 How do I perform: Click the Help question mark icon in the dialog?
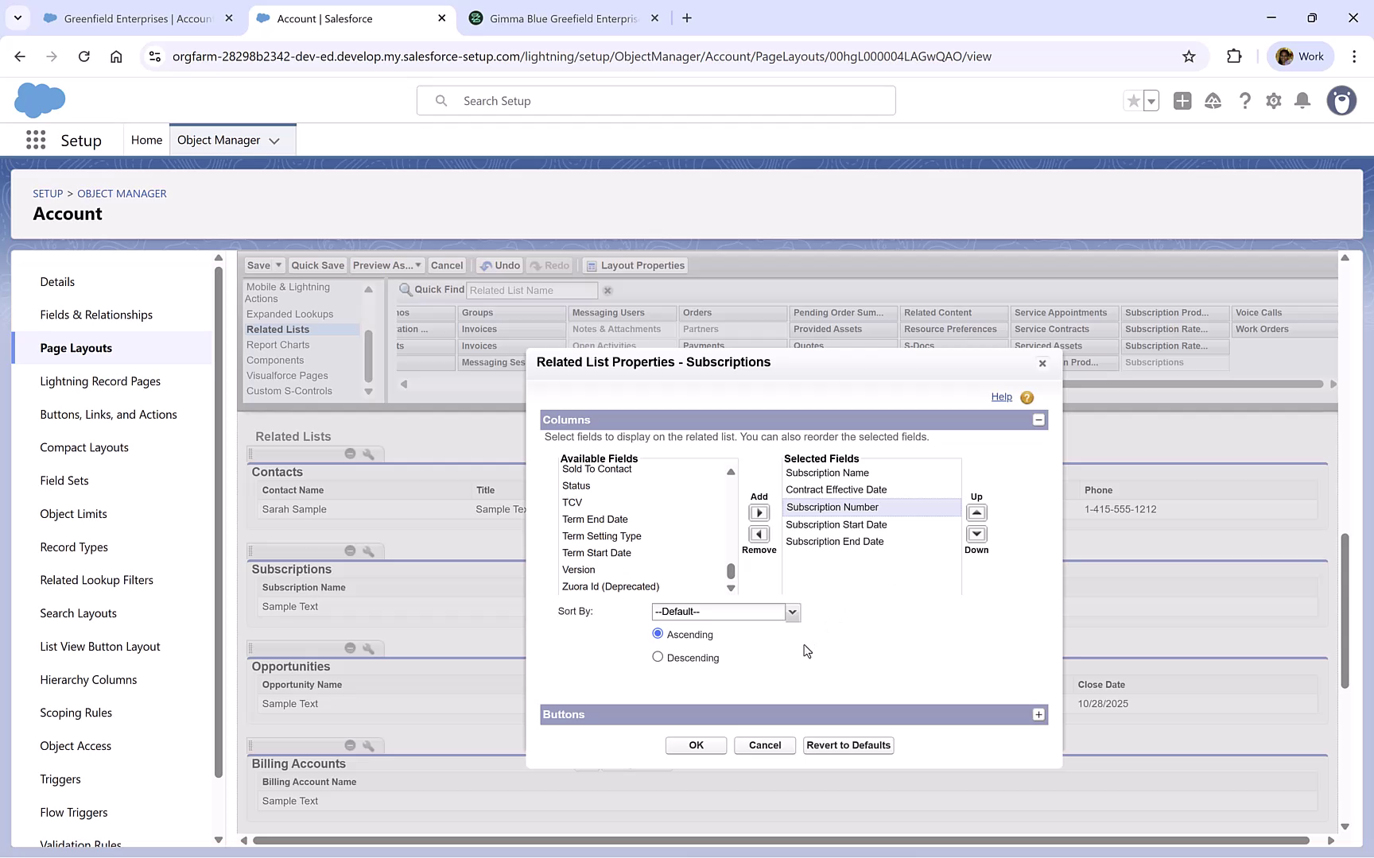(x=1026, y=397)
